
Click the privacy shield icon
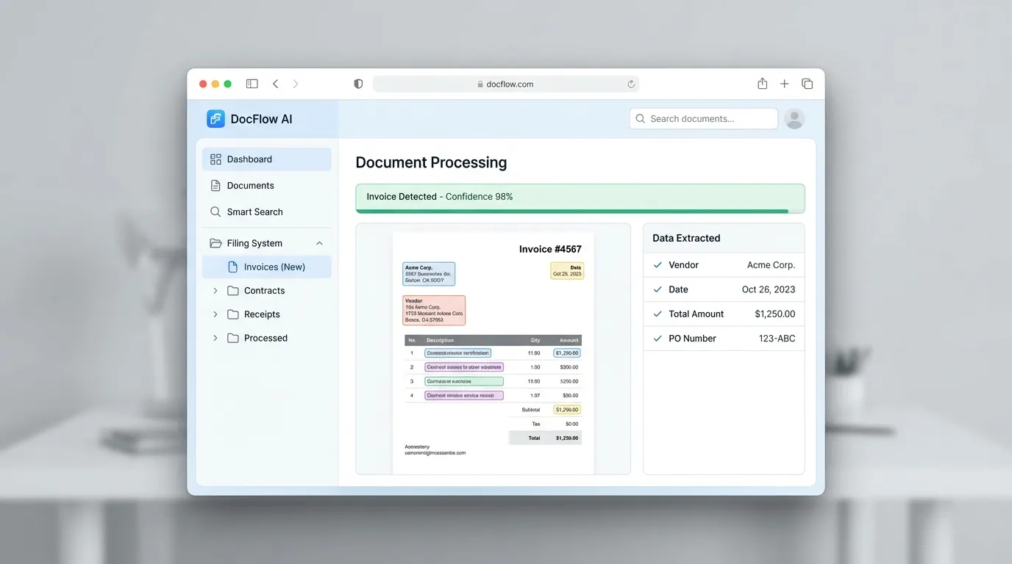(358, 84)
